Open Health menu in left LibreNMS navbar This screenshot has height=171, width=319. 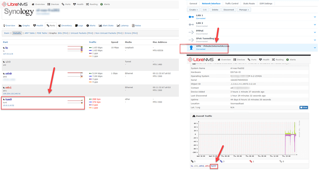tap(78, 4)
